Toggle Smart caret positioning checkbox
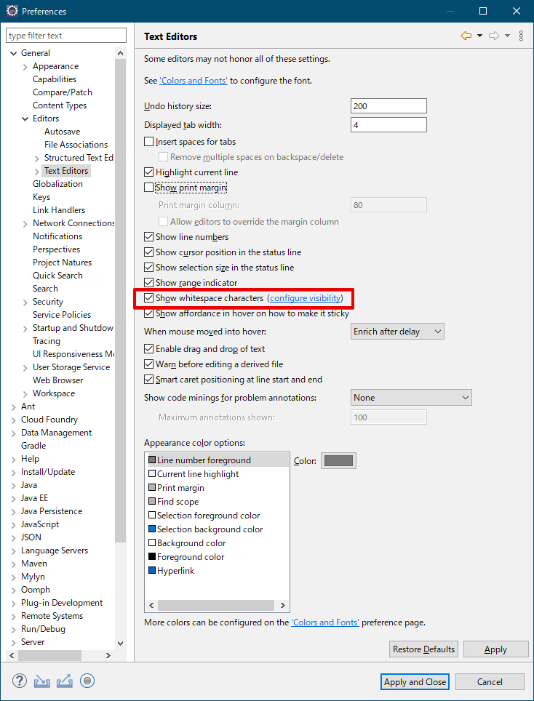 [149, 379]
